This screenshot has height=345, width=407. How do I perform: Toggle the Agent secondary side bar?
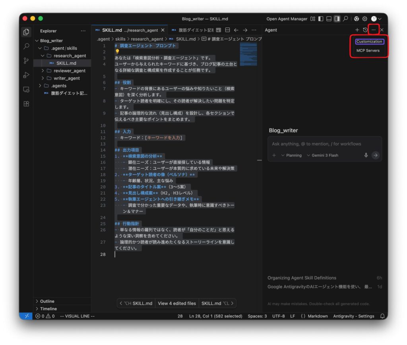click(337, 19)
